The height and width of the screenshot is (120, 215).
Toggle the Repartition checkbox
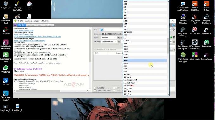pos(95,88)
